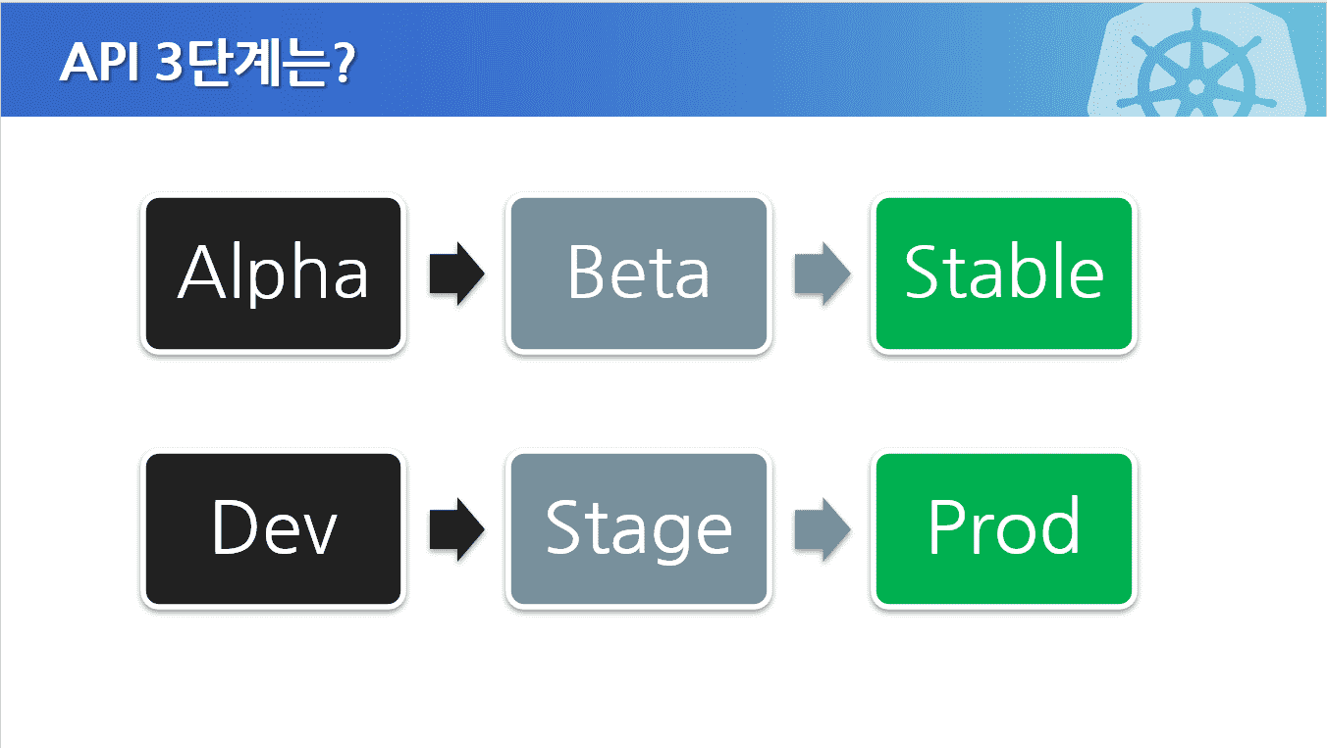The height and width of the screenshot is (748, 1327).
Task: Click the Kubernetes helm wheel logo
Action: [x=1196, y=72]
